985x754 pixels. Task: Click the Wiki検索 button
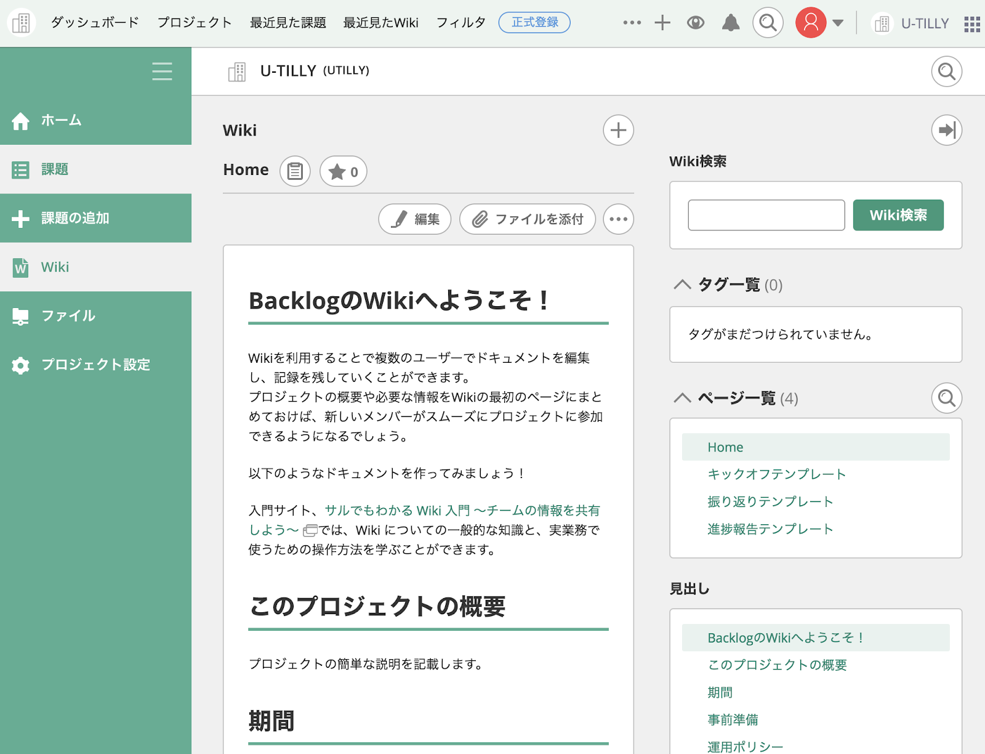pyautogui.click(x=898, y=215)
